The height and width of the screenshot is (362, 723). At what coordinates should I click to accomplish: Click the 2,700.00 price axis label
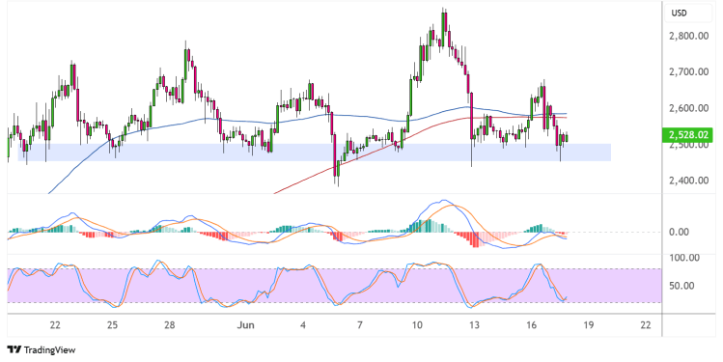click(688, 72)
